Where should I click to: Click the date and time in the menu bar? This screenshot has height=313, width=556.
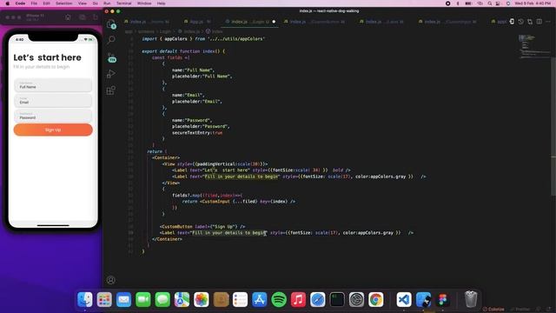(x=533, y=3)
